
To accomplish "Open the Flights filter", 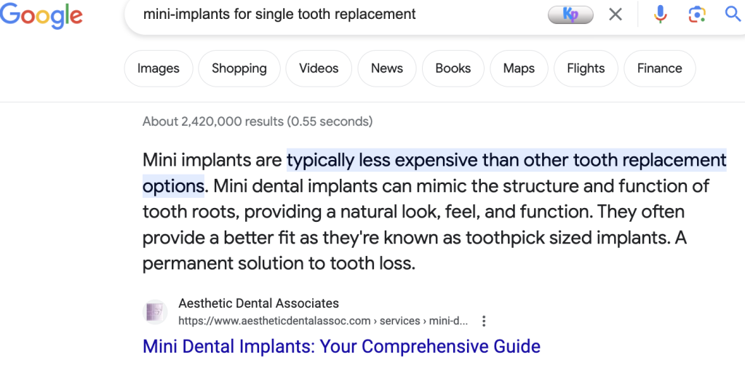I will pyautogui.click(x=585, y=68).
